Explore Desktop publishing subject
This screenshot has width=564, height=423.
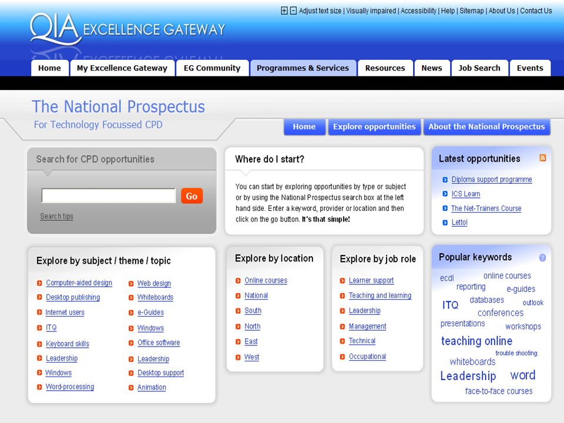click(x=73, y=297)
